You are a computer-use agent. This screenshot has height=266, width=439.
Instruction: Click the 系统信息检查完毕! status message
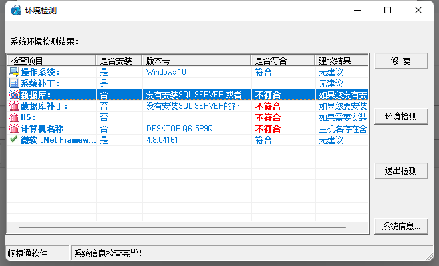click(108, 253)
